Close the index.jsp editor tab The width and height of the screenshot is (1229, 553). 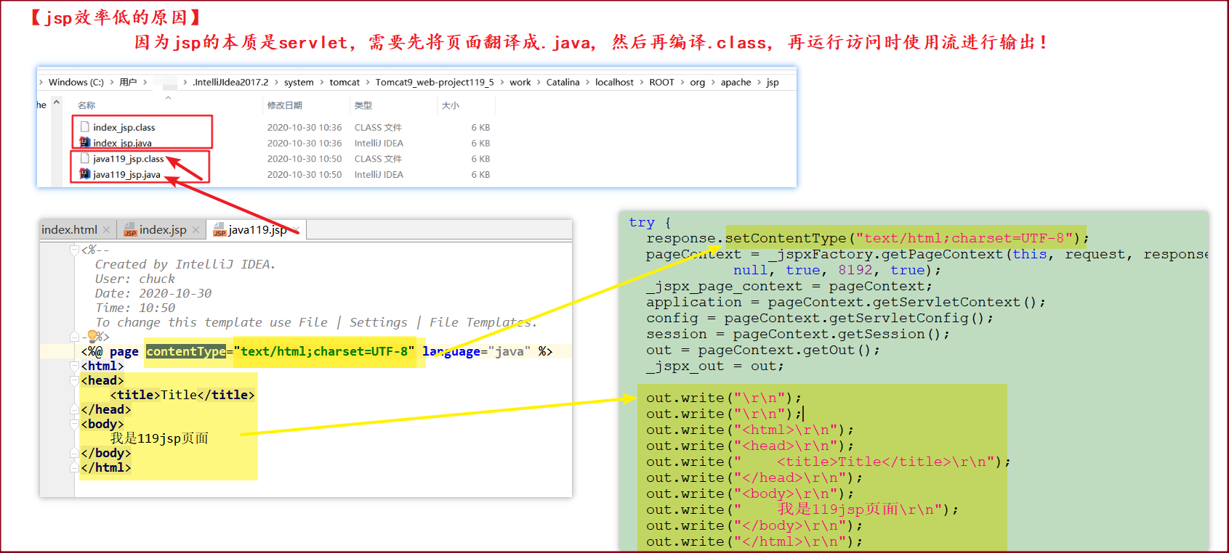point(196,230)
